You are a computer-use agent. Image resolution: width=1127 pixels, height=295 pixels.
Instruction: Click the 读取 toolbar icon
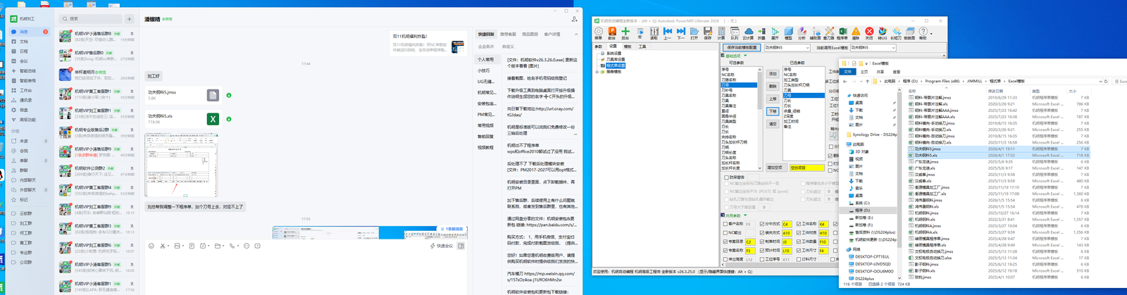coord(654,32)
